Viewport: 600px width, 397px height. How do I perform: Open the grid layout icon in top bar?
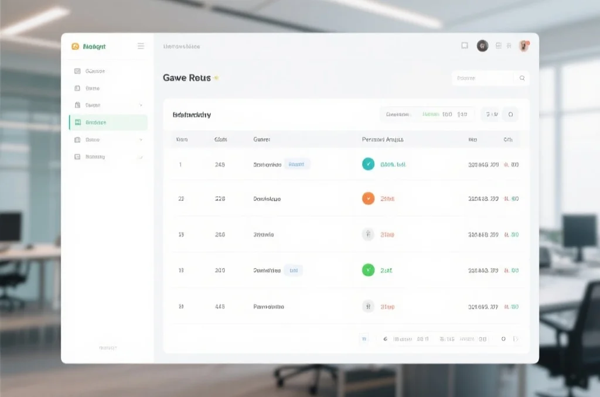pyautogui.click(x=498, y=46)
